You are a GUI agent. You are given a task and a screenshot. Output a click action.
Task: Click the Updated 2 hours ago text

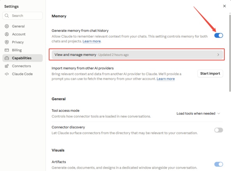tap(113, 55)
